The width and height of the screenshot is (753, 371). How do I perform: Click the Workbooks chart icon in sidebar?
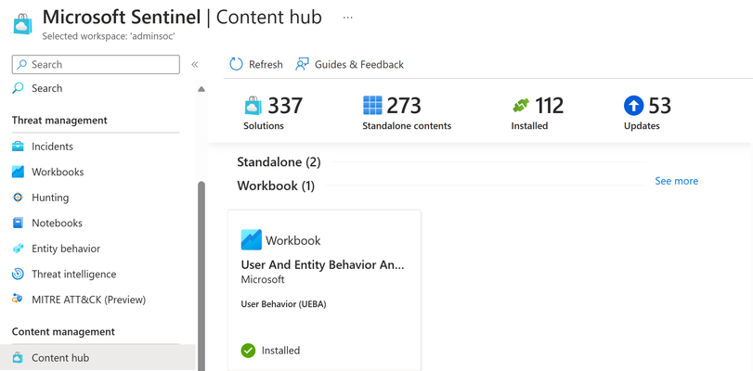click(x=18, y=172)
